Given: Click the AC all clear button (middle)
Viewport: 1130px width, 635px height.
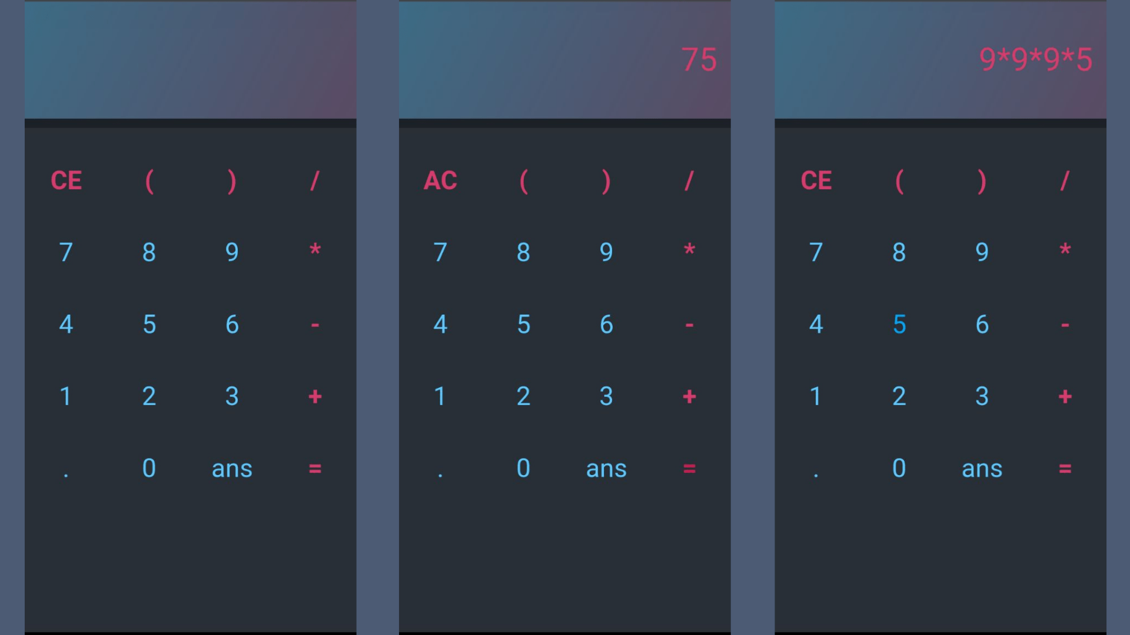Looking at the screenshot, I should pyautogui.click(x=439, y=180).
